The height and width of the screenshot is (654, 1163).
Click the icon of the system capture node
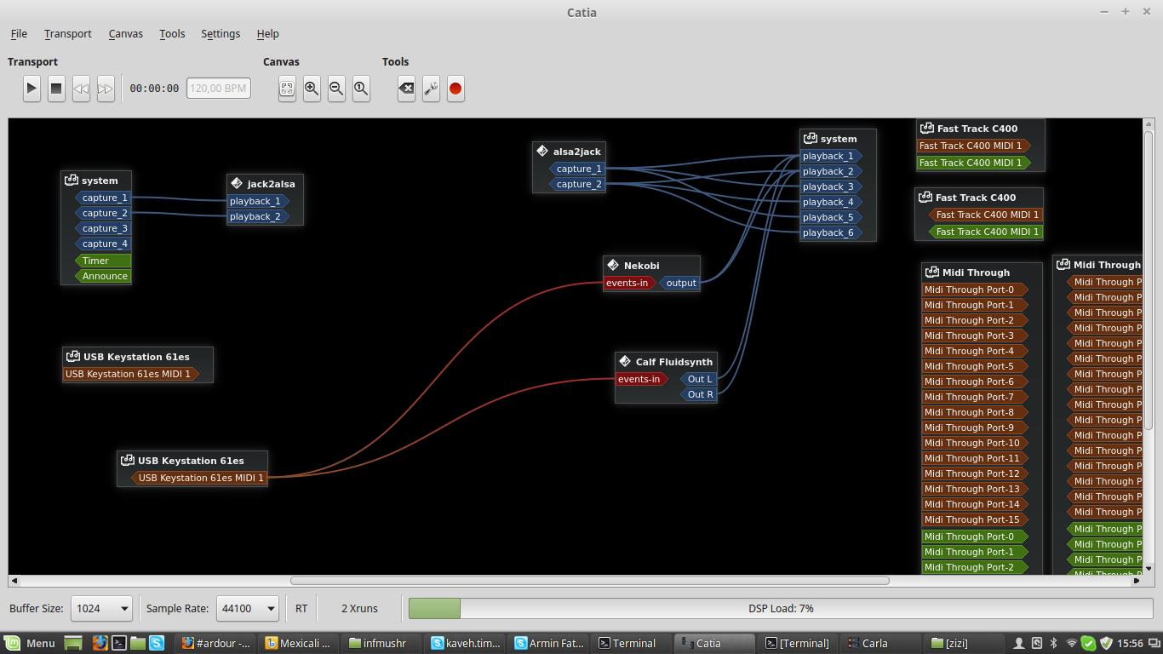click(72, 180)
